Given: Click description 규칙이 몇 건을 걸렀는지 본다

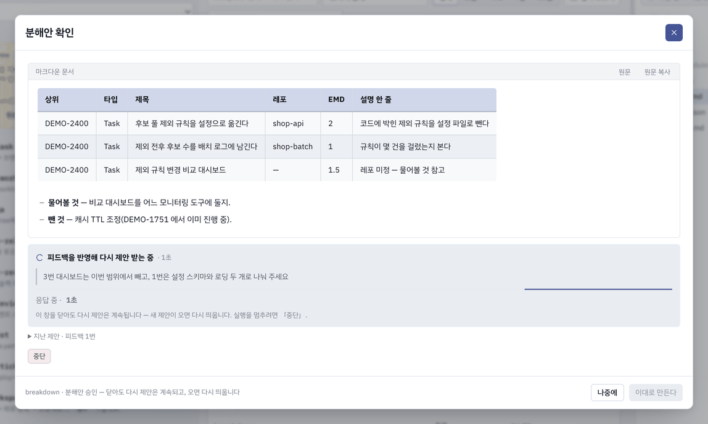Looking at the screenshot, I should point(405,147).
